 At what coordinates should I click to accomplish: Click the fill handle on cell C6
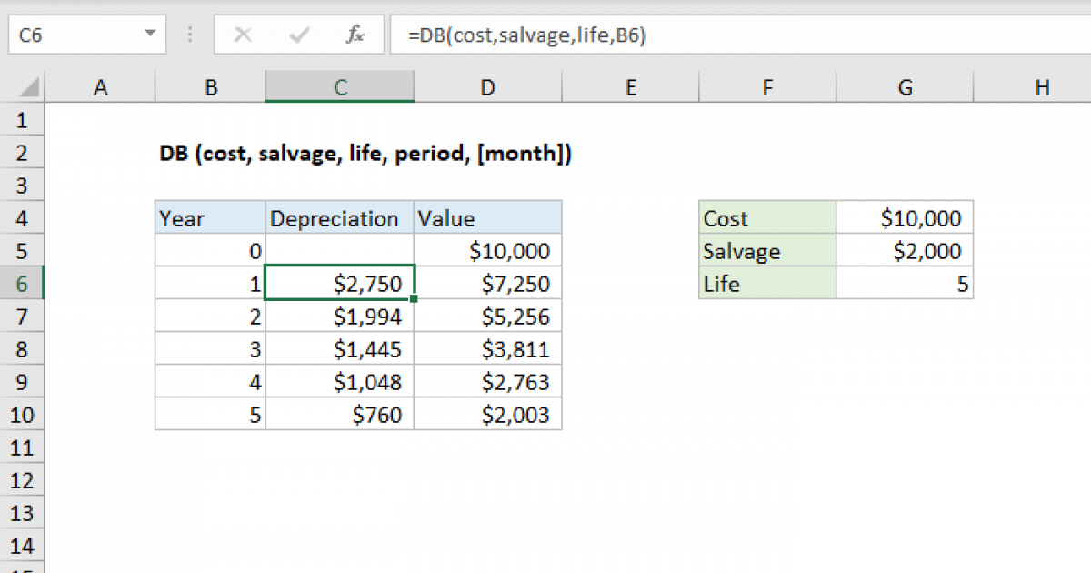point(414,298)
